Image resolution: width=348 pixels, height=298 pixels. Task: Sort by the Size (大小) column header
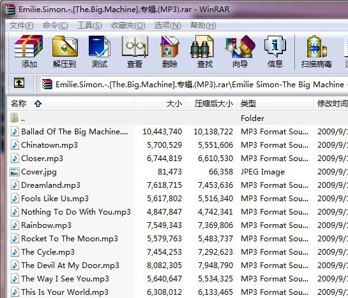click(160, 104)
